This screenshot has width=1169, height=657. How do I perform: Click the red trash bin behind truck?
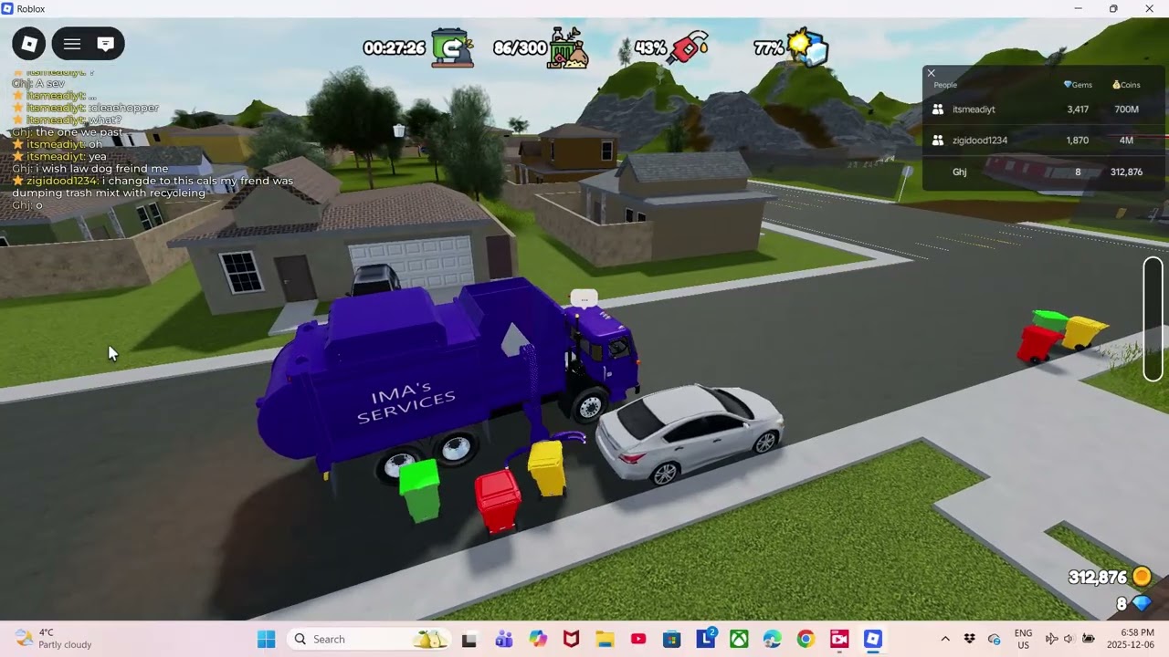tap(498, 501)
